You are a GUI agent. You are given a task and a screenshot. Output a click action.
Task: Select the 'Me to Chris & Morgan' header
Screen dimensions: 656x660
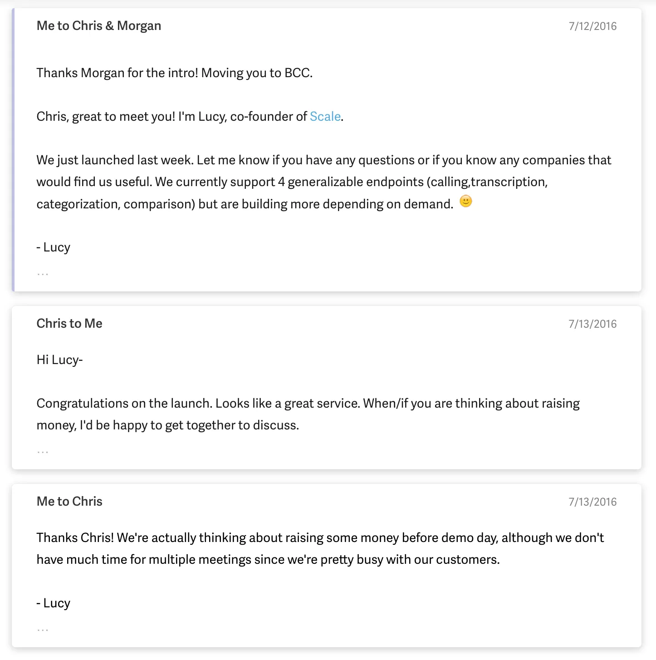(x=99, y=26)
